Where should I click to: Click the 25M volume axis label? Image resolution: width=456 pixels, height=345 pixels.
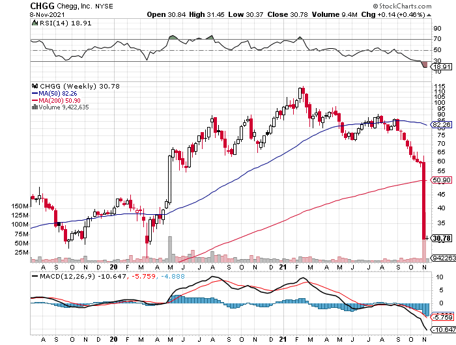pos(21,252)
